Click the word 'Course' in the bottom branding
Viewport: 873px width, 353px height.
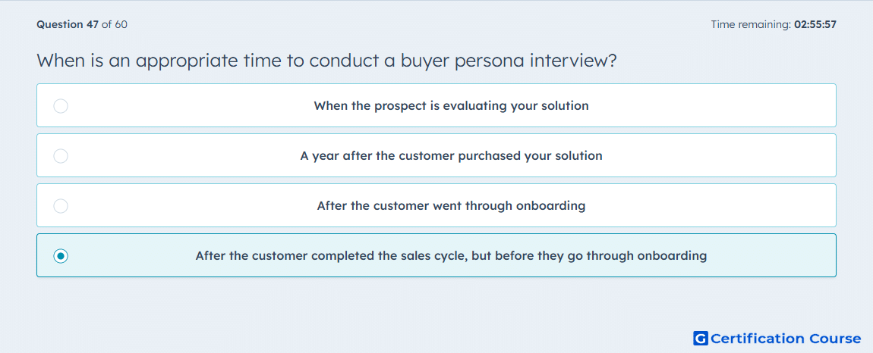pos(834,338)
